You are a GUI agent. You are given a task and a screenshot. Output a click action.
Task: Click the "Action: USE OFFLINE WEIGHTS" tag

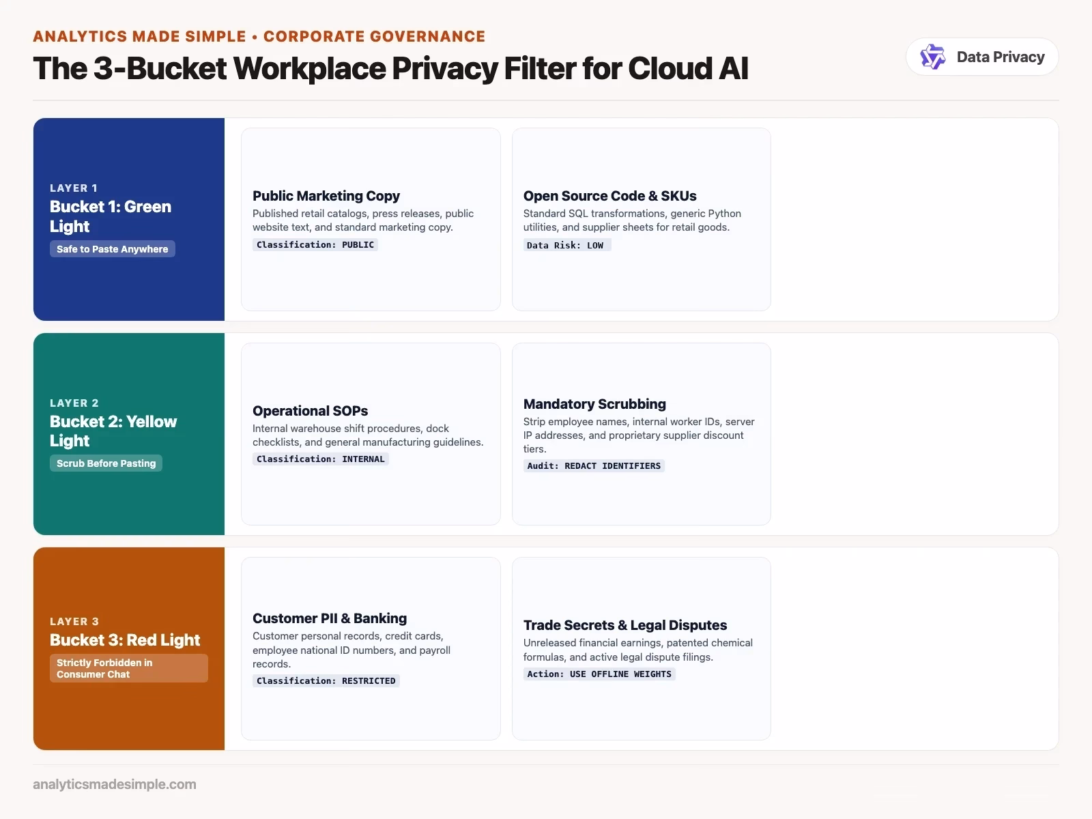[x=599, y=674]
